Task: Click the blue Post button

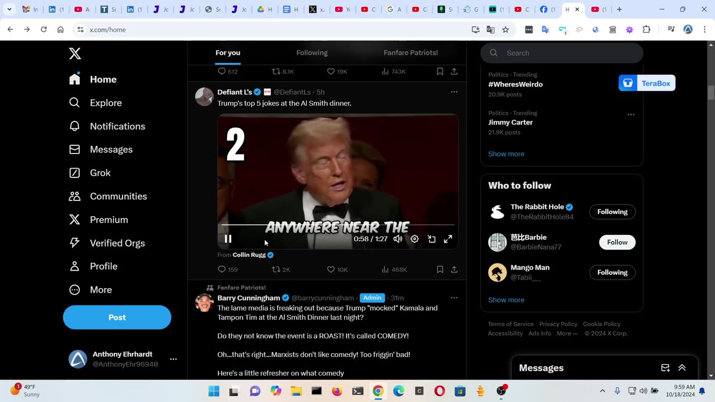Action: point(117,317)
